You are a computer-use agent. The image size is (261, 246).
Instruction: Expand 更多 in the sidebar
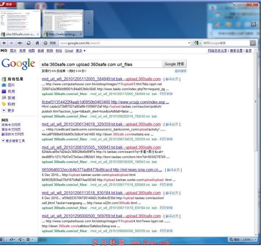[x=8, y=110]
